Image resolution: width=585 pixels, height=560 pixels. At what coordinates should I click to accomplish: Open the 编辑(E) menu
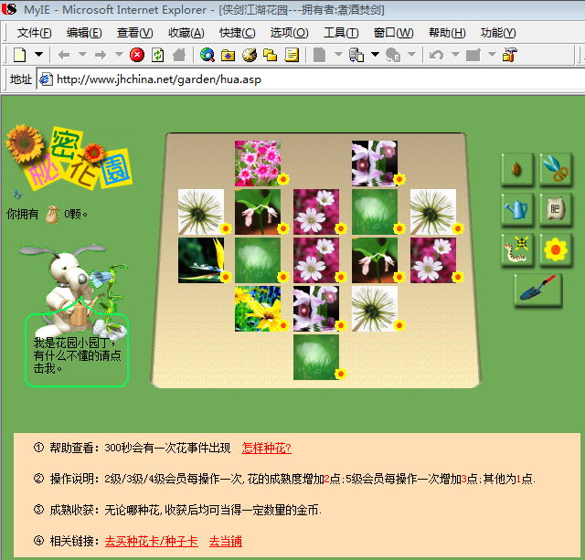84,33
